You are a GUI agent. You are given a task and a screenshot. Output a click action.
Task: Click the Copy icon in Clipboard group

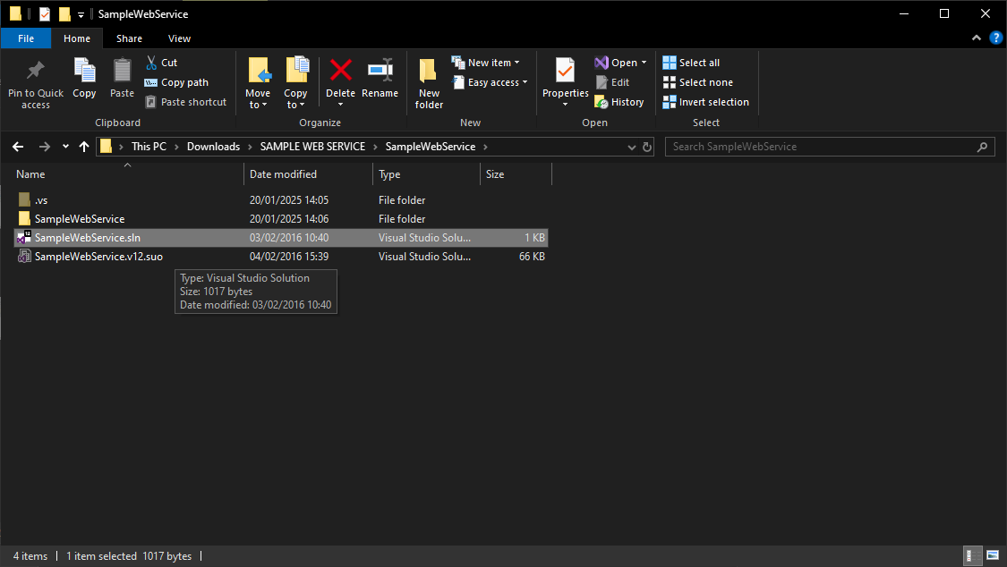84,71
